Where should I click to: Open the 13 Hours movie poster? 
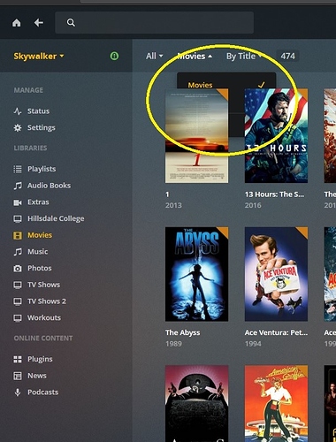[x=276, y=135]
